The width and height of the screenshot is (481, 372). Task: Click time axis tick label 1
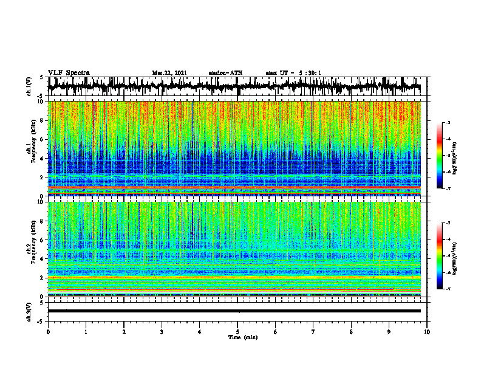click(x=86, y=332)
